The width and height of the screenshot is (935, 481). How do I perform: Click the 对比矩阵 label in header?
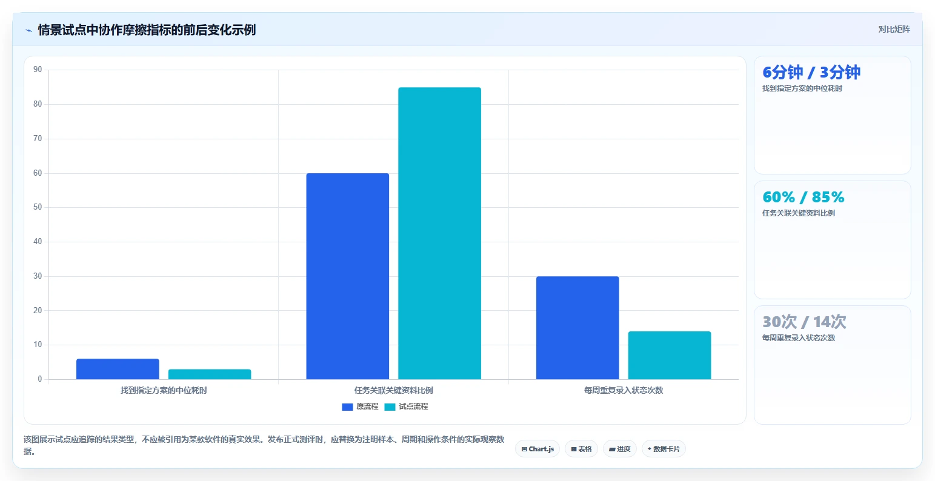pyautogui.click(x=894, y=29)
